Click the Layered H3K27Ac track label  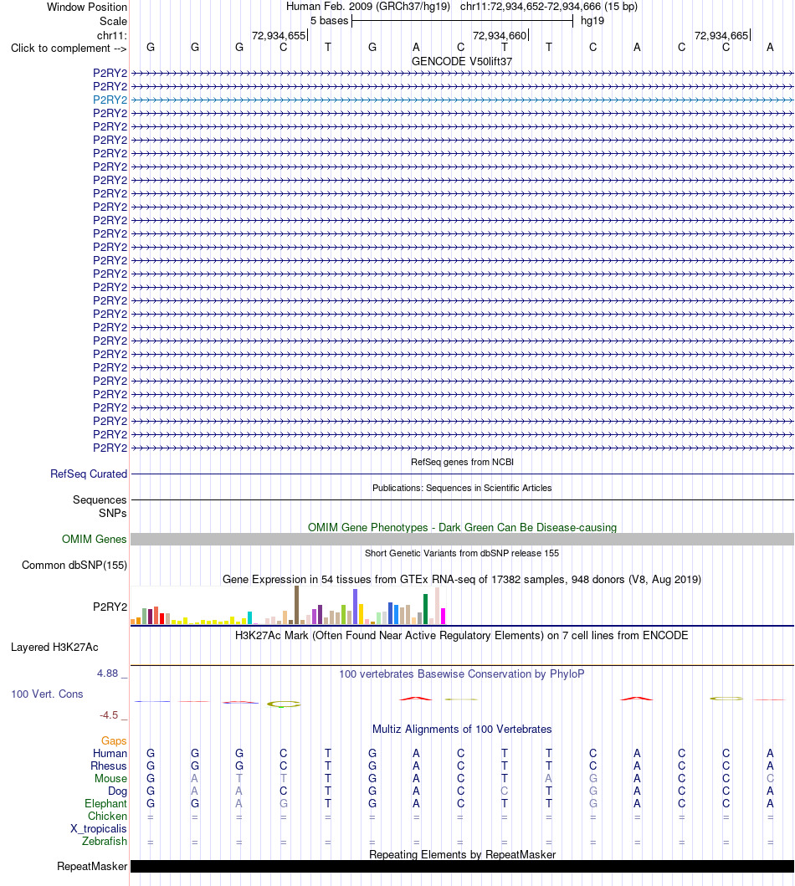coord(54,648)
